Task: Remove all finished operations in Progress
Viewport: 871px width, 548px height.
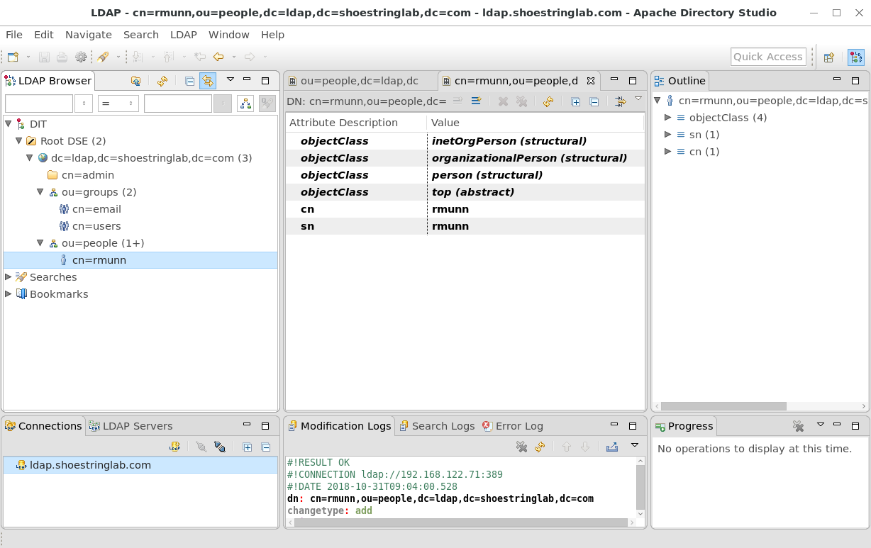Action: click(798, 426)
